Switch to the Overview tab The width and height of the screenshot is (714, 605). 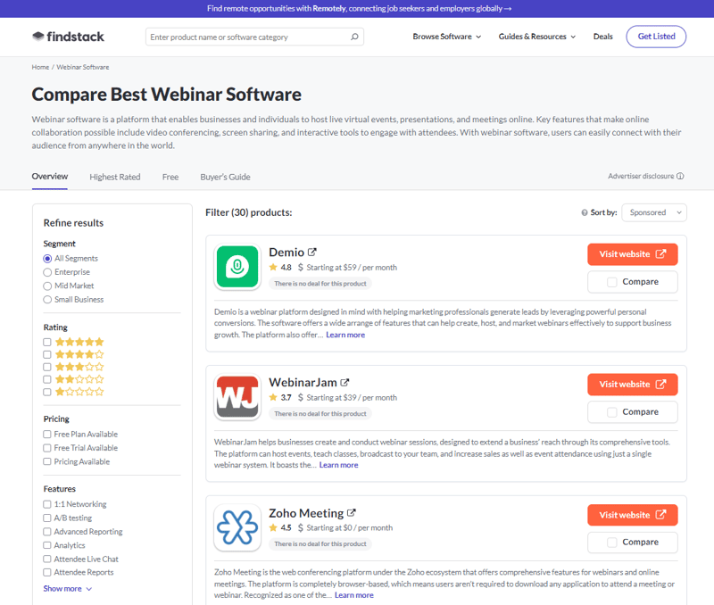click(50, 177)
